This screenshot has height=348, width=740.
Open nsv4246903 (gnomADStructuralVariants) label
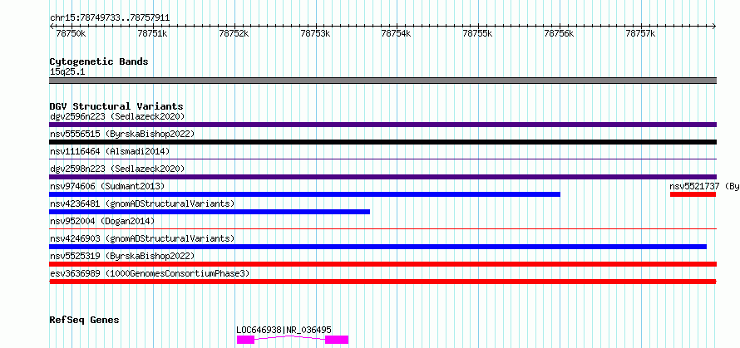tap(142, 238)
